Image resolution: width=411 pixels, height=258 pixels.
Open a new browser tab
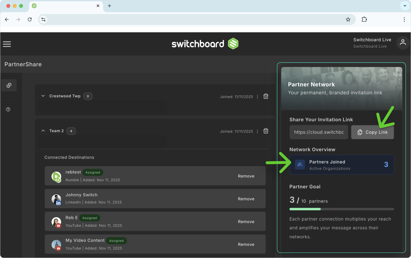109,6
